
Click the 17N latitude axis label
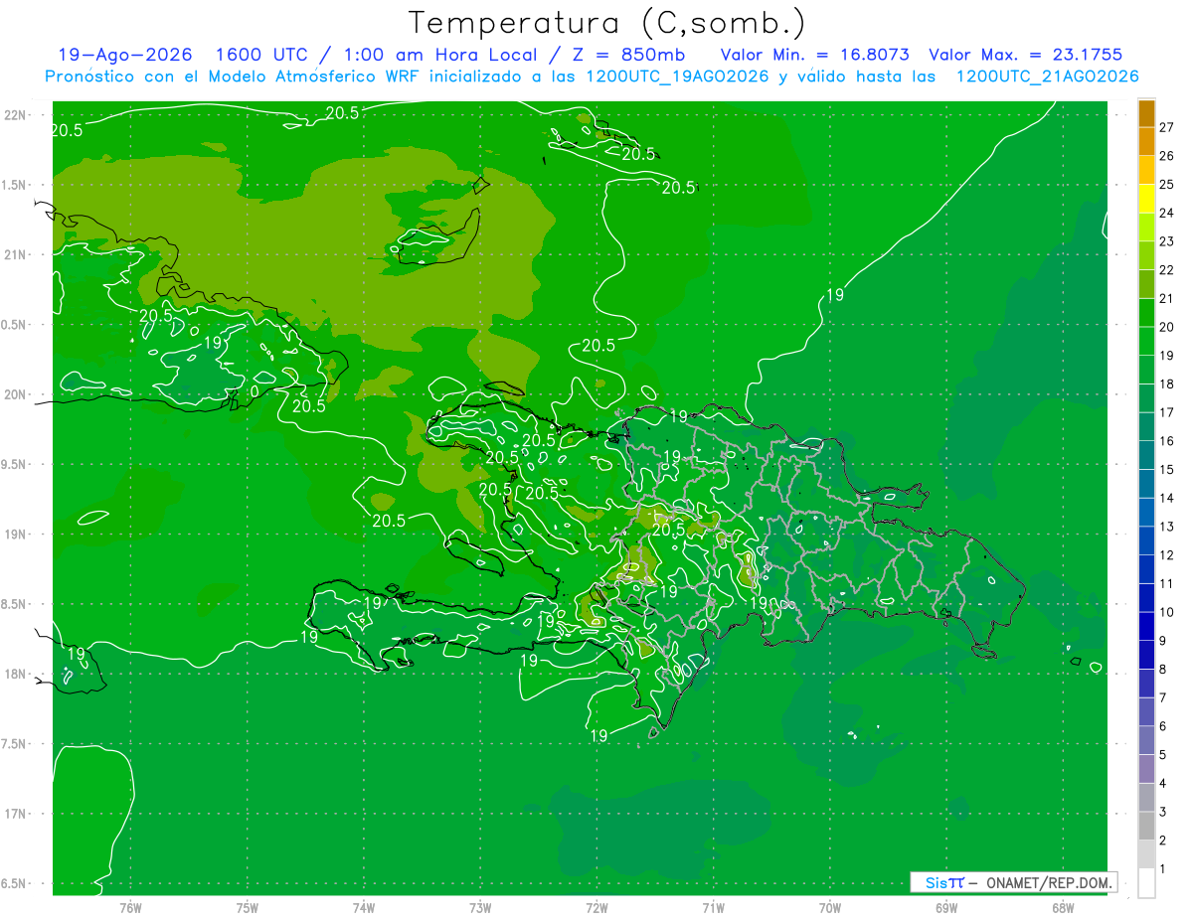15,814
